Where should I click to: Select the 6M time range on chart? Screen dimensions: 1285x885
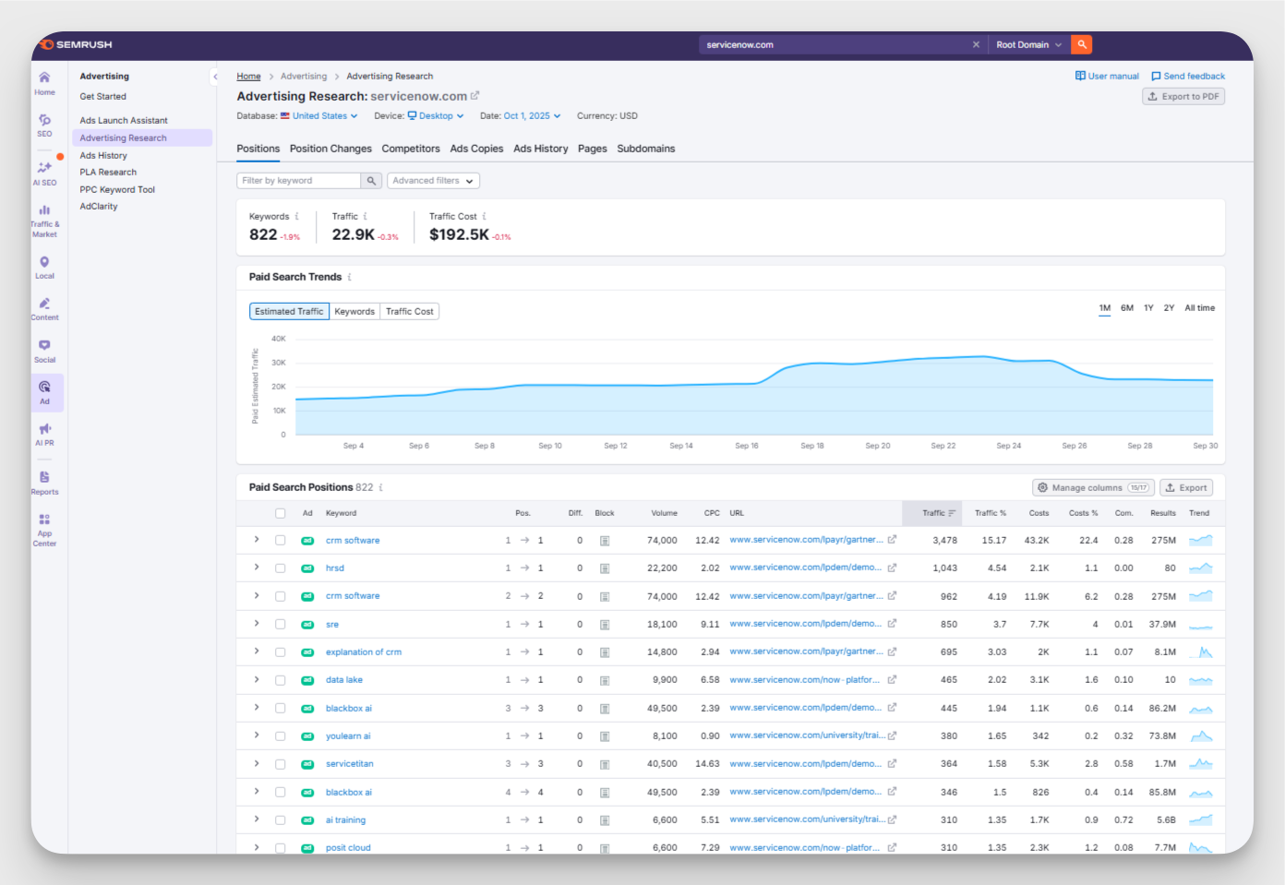(1126, 308)
